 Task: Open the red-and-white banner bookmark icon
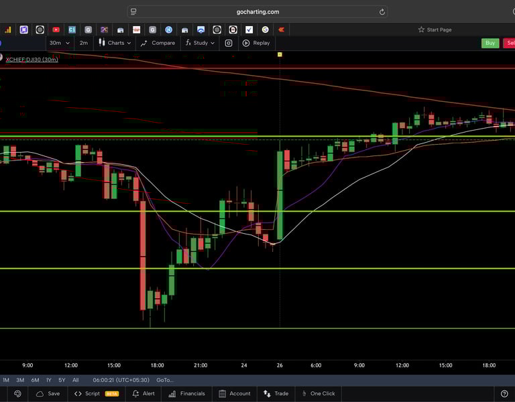[x=136, y=30]
